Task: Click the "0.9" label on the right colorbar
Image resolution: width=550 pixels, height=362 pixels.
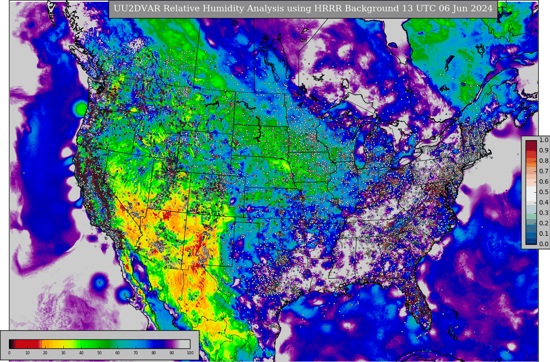Action: point(544,150)
